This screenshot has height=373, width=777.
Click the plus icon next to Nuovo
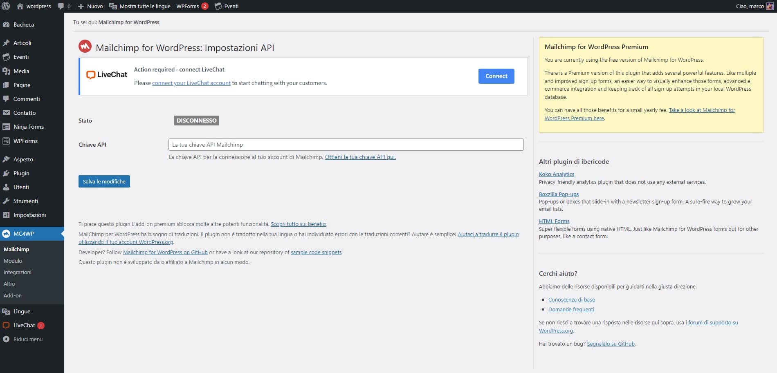click(81, 7)
